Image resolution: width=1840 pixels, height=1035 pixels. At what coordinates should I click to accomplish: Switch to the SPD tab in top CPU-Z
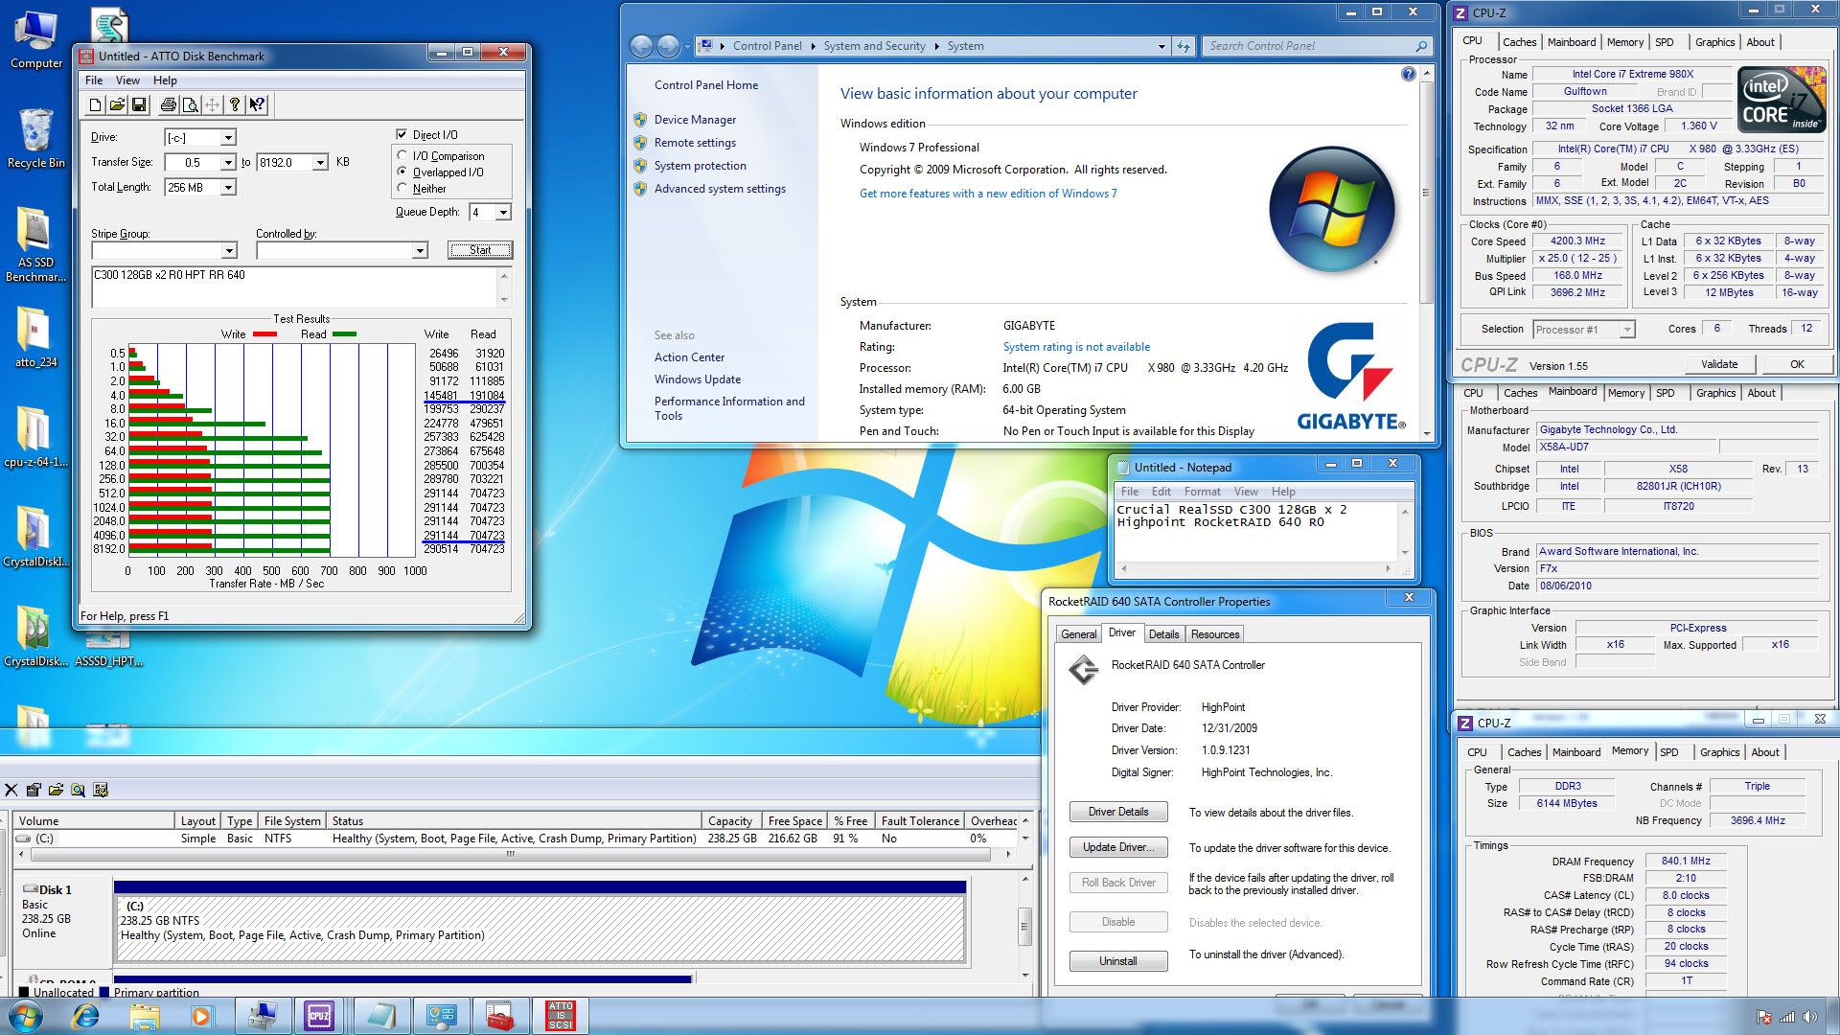[x=1665, y=42]
